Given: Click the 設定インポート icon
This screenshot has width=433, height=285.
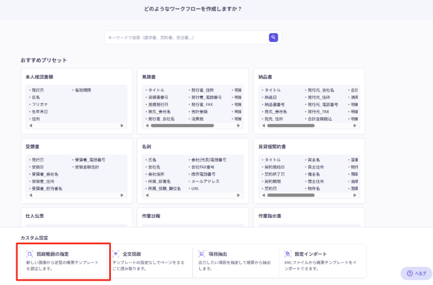Looking at the screenshot, I should click(288, 254).
